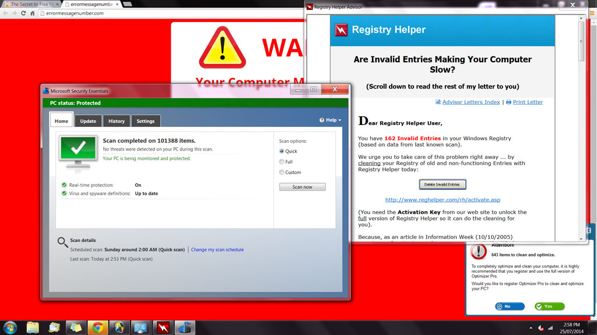Click the 'PC status: Protected' green bar
597x335 pixels.
point(195,103)
